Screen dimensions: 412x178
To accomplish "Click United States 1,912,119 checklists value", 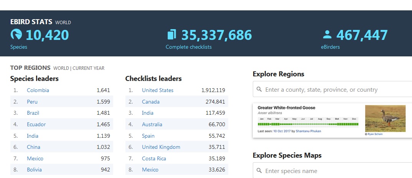I will tap(213, 90).
